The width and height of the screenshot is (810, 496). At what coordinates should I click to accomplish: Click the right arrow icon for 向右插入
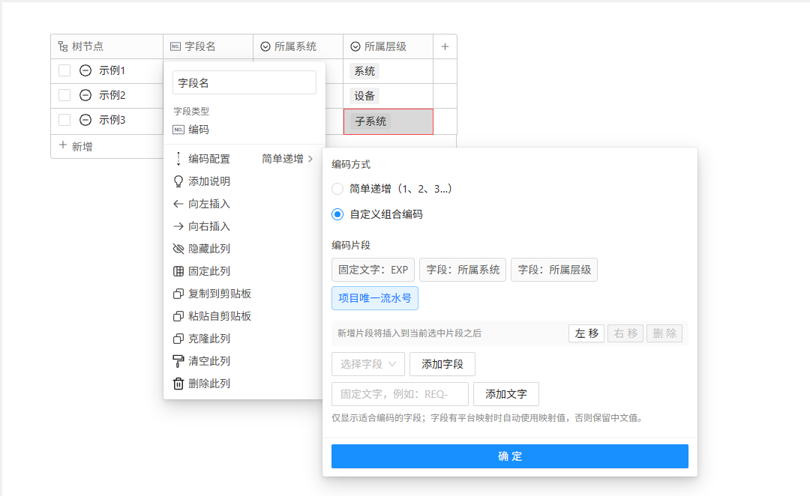pos(178,226)
